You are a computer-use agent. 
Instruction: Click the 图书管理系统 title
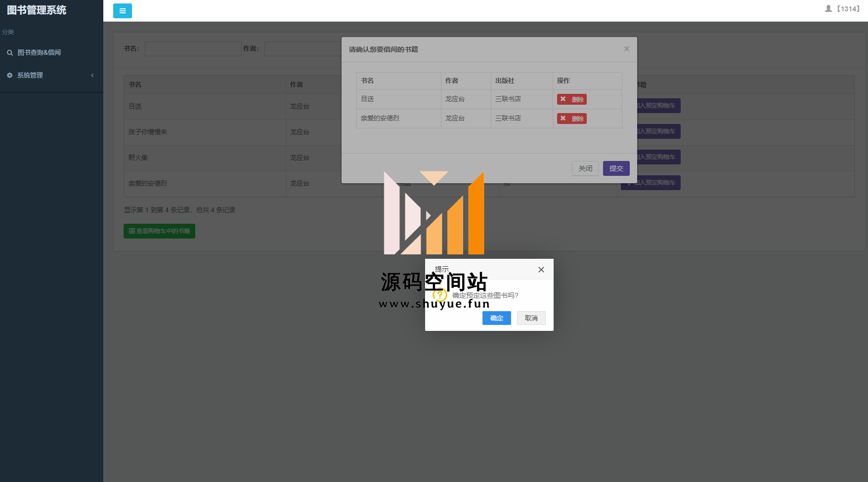point(37,10)
